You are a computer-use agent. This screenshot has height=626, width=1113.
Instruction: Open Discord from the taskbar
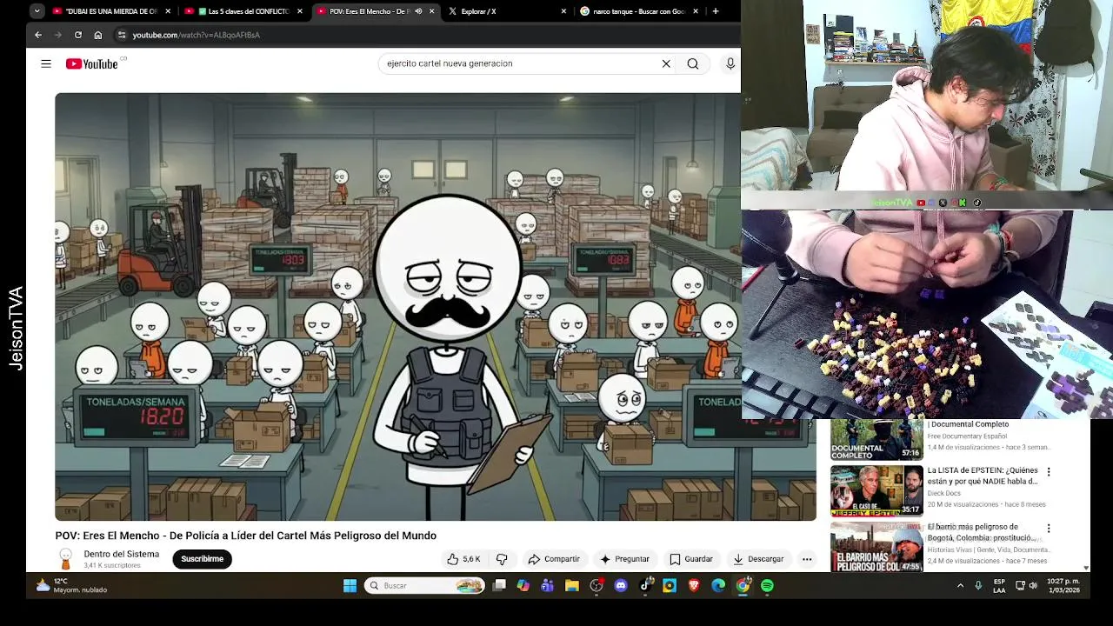[x=621, y=586]
